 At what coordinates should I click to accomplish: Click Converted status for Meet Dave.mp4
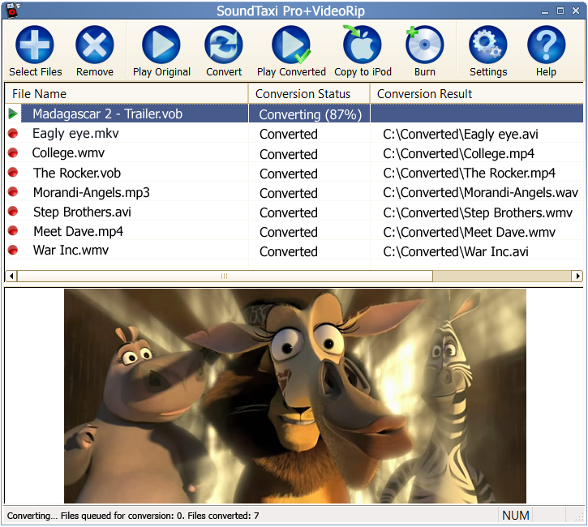point(289,232)
